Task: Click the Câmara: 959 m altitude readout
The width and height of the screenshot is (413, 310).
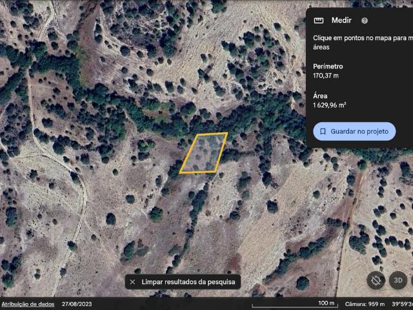Action: [x=364, y=304]
